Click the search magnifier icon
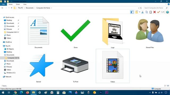170x95 pixels. (x=167, y=8)
